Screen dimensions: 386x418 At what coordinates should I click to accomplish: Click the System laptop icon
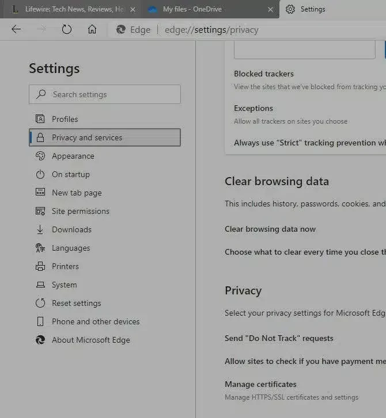tap(40, 285)
